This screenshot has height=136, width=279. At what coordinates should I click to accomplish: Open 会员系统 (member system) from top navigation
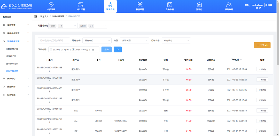pos(51,6)
